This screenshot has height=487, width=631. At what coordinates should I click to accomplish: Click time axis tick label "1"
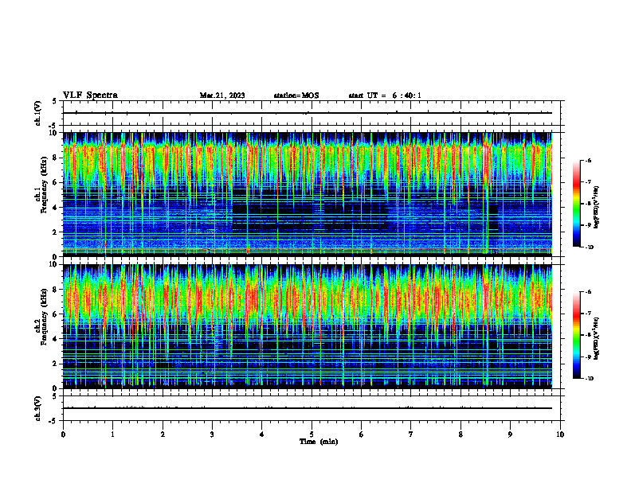tap(113, 434)
